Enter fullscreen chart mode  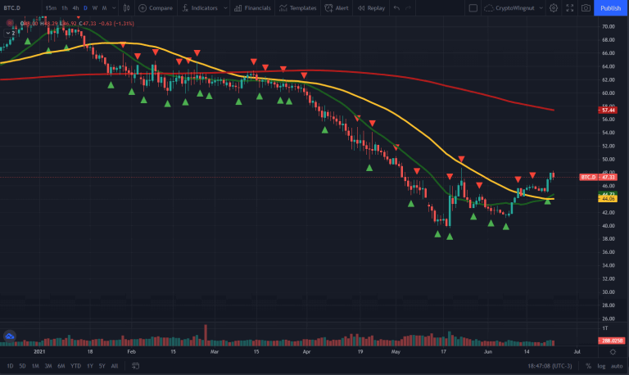pyautogui.click(x=570, y=8)
